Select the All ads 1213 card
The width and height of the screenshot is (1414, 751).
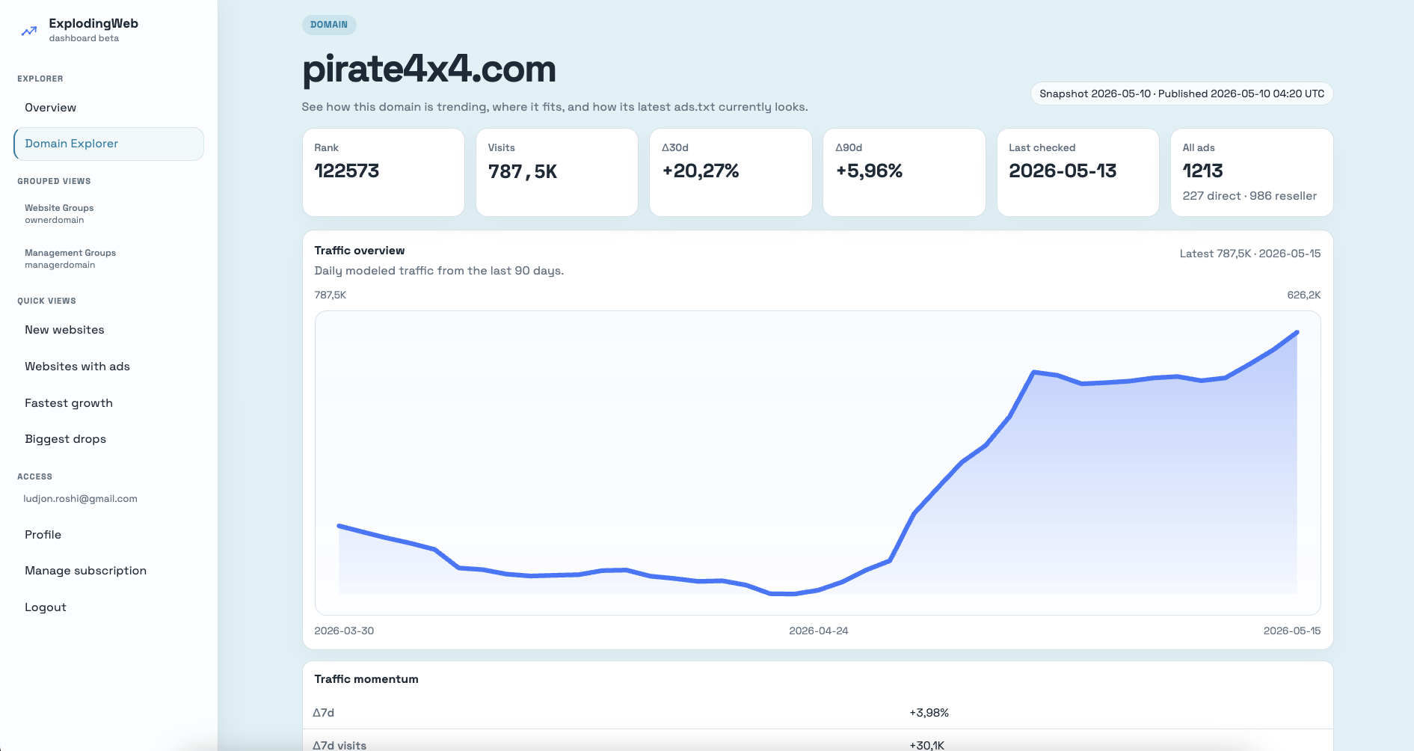coord(1252,173)
